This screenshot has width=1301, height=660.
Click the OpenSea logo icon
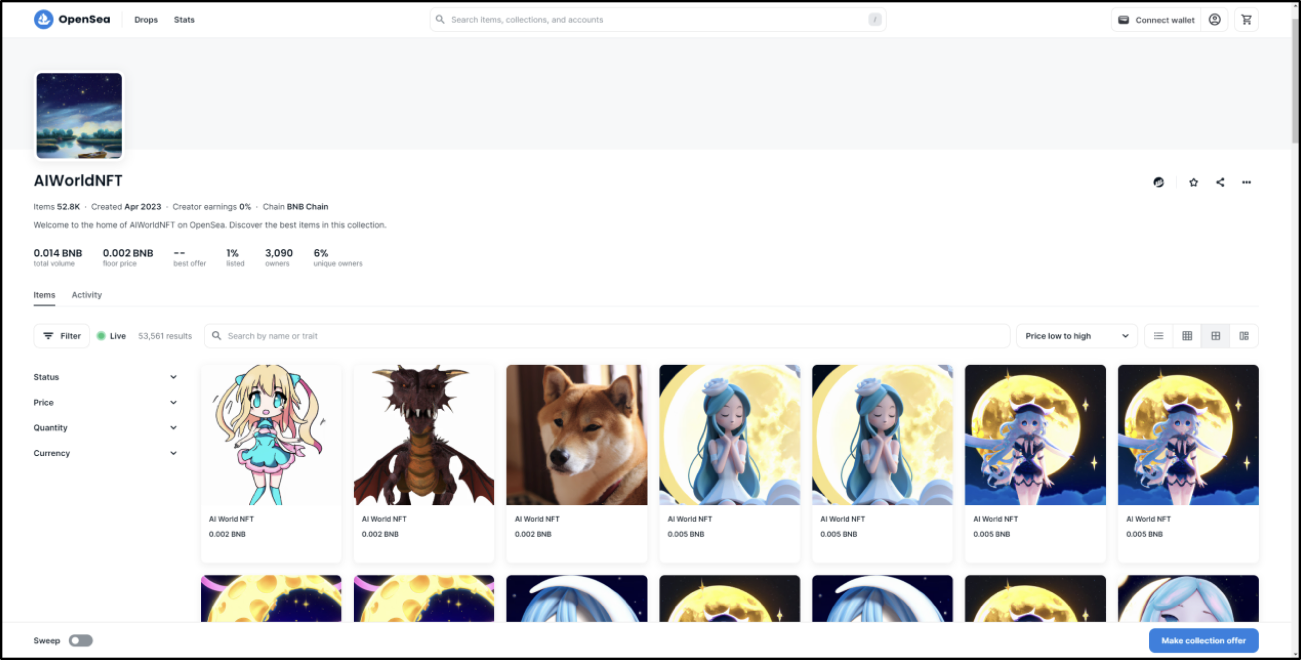44,19
